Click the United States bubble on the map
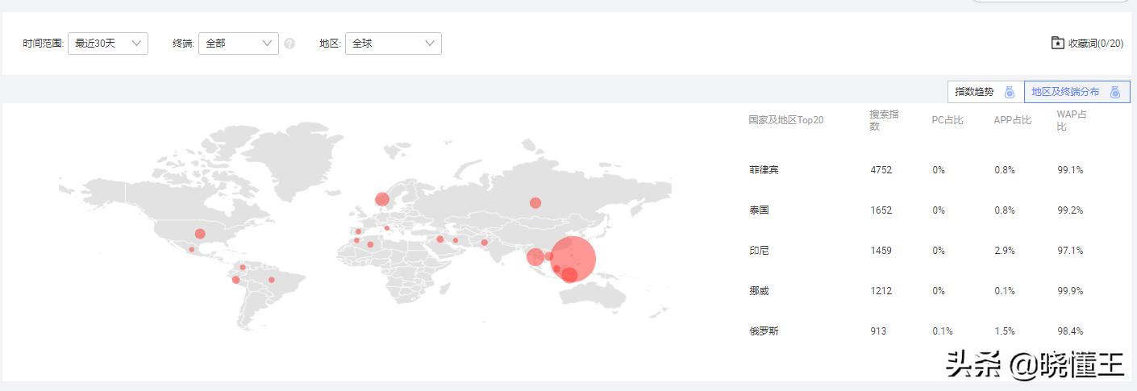The image size is (1137, 391). (x=200, y=234)
